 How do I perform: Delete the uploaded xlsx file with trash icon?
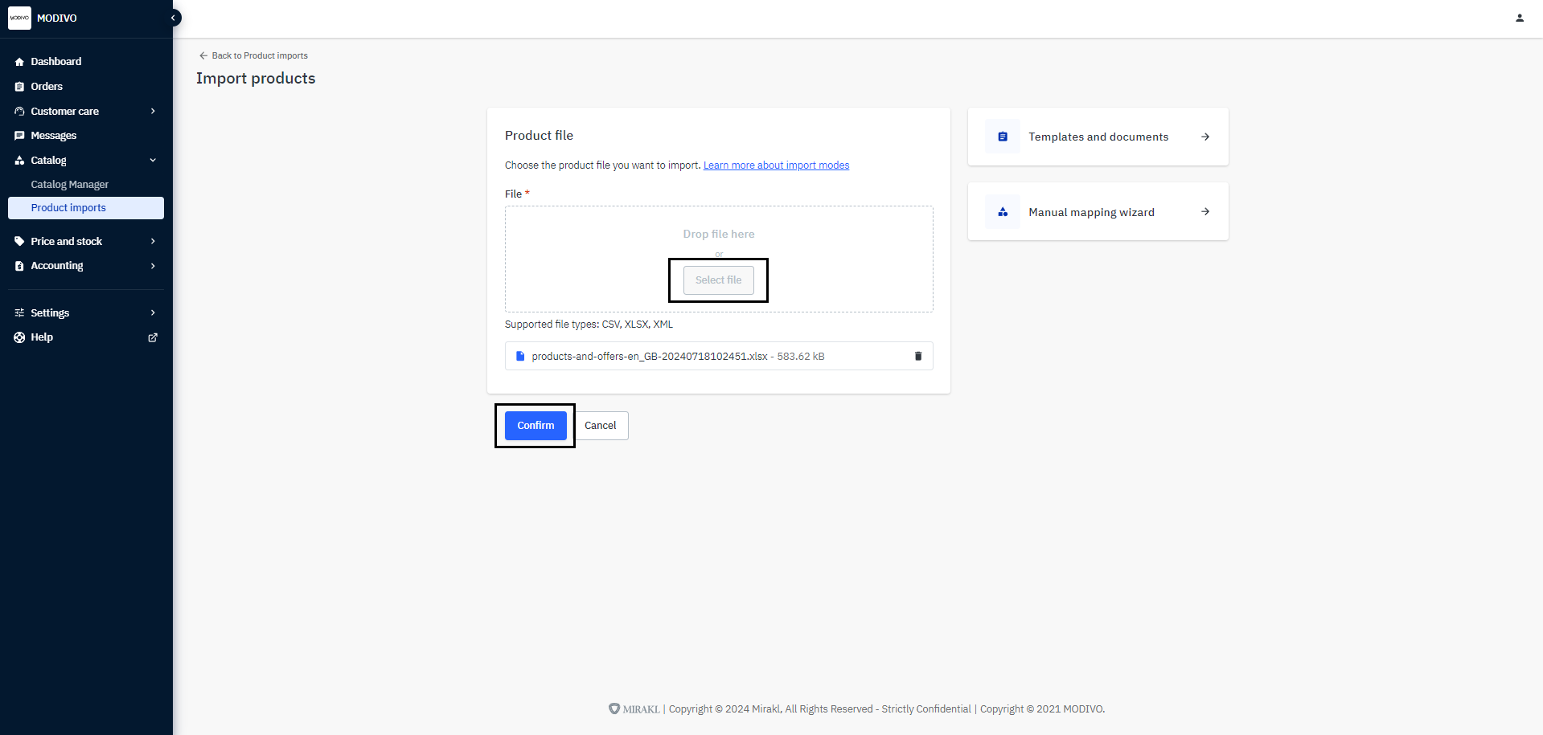(x=918, y=356)
